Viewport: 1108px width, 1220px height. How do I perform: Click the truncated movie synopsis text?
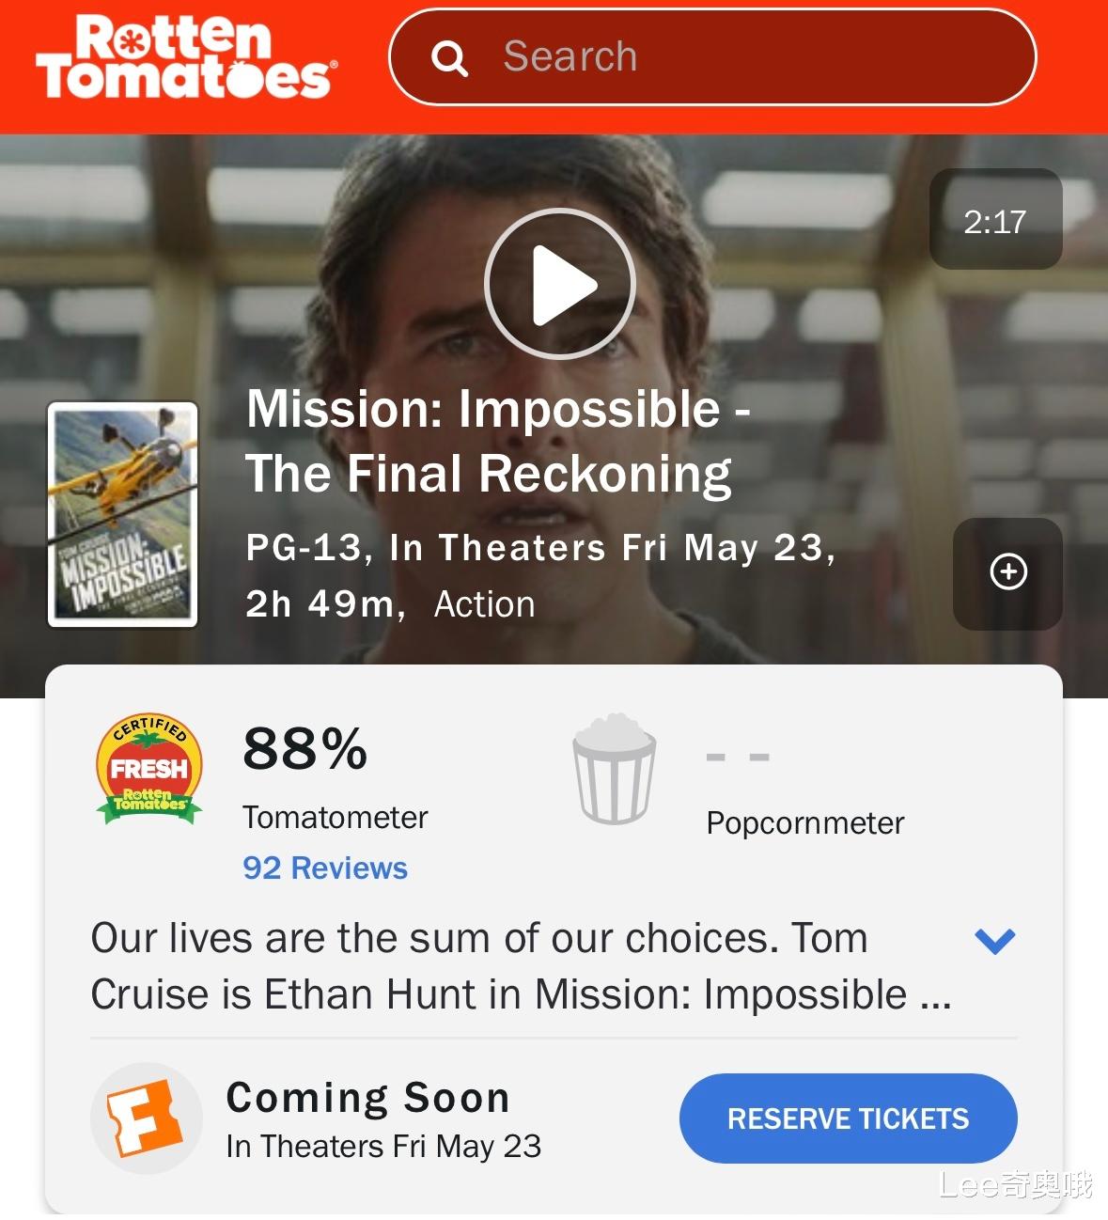[522, 966]
